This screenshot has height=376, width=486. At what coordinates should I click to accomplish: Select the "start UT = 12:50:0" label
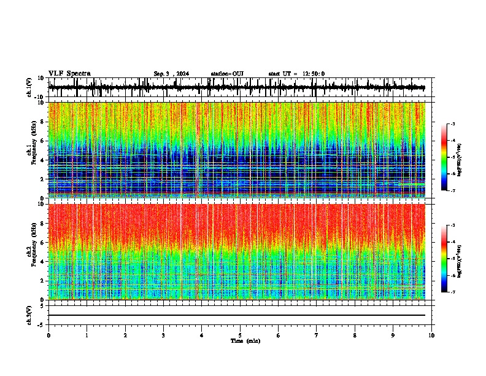tap(296, 74)
